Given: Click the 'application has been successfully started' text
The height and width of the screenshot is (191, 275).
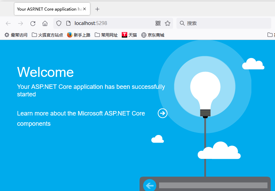Looking at the screenshot, I should pyautogui.click(x=91, y=91).
